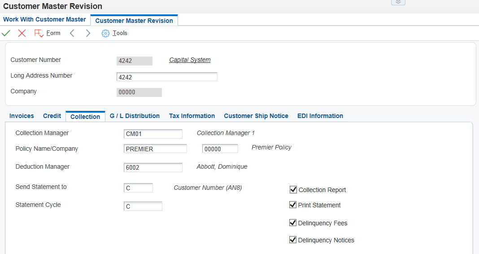Viewport: 479px width, 254px height.
Task: Click the header Company field 00000
Action: pyautogui.click(x=139, y=92)
